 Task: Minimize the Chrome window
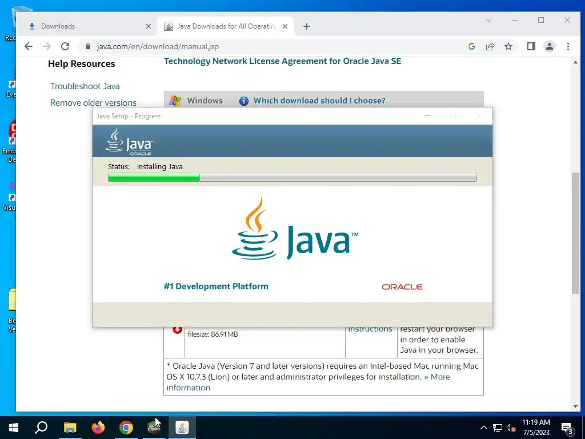click(x=515, y=20)
